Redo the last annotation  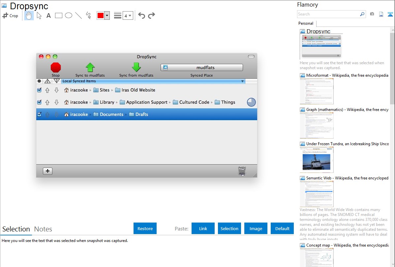click(x=151, y=15)
